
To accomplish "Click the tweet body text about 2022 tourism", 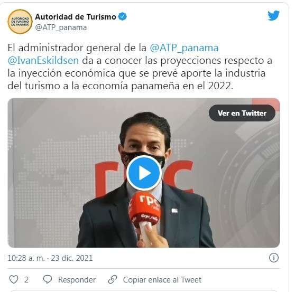I will (x=140, y=67).
